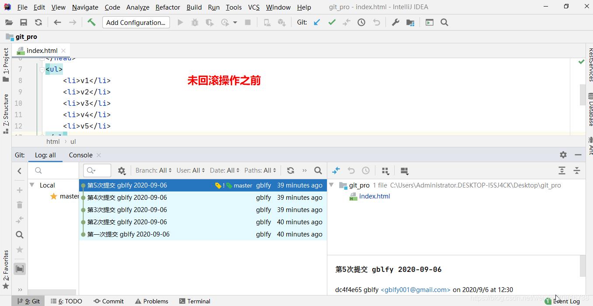Create new branch with the plus icon
593x306 pixels.
20,190
